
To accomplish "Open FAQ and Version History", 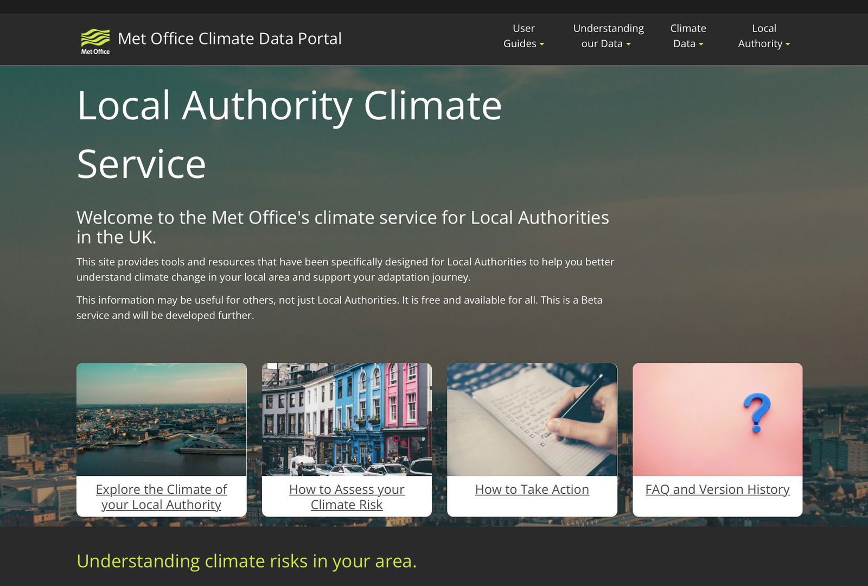I will (717, 489).
